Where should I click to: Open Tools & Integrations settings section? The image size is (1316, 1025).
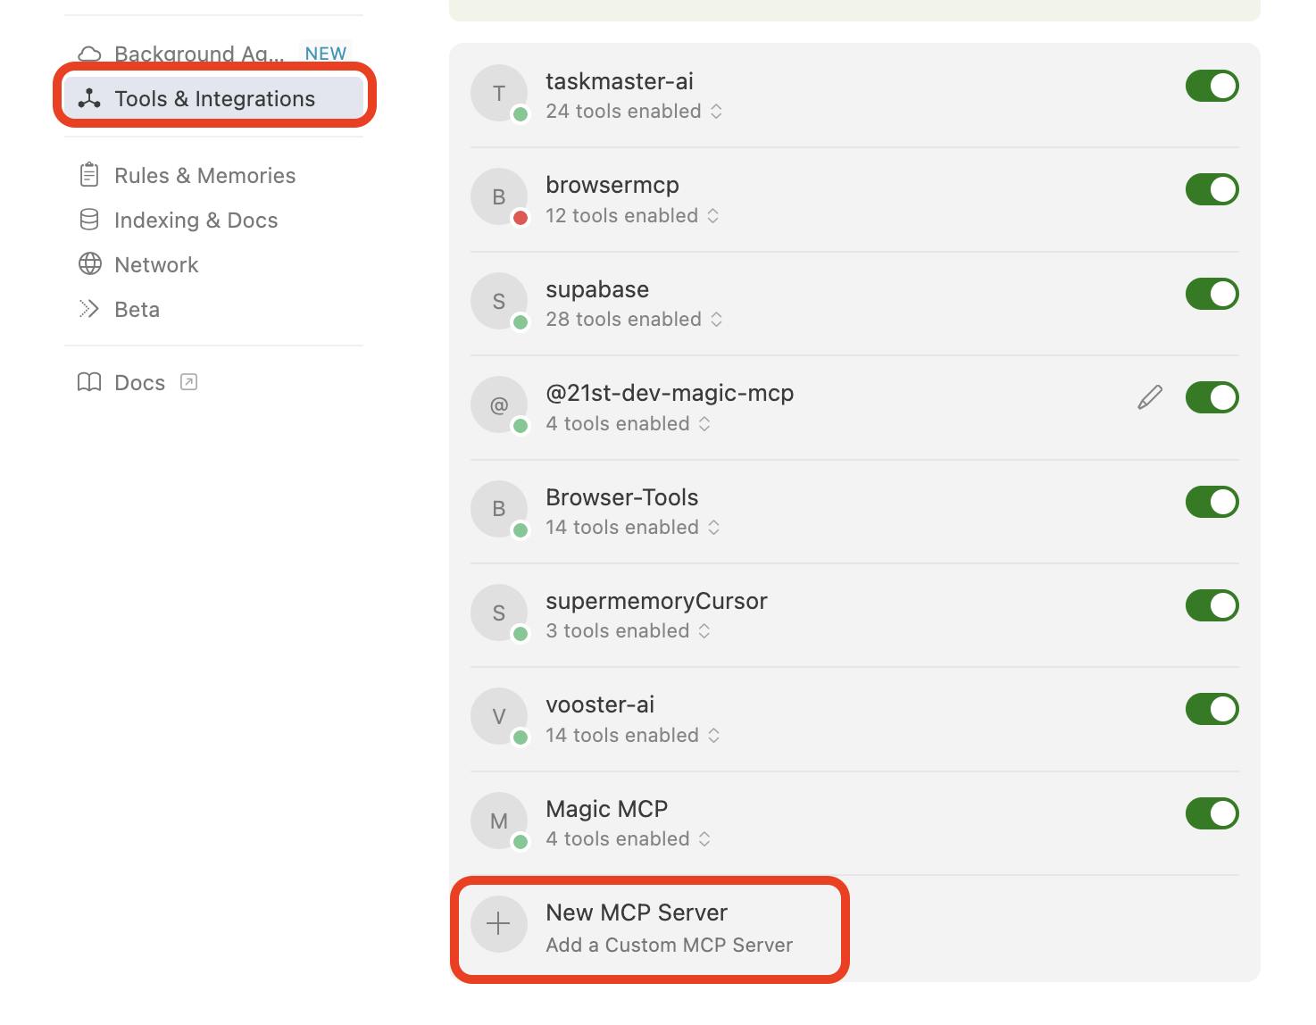(x=214, y=98)
